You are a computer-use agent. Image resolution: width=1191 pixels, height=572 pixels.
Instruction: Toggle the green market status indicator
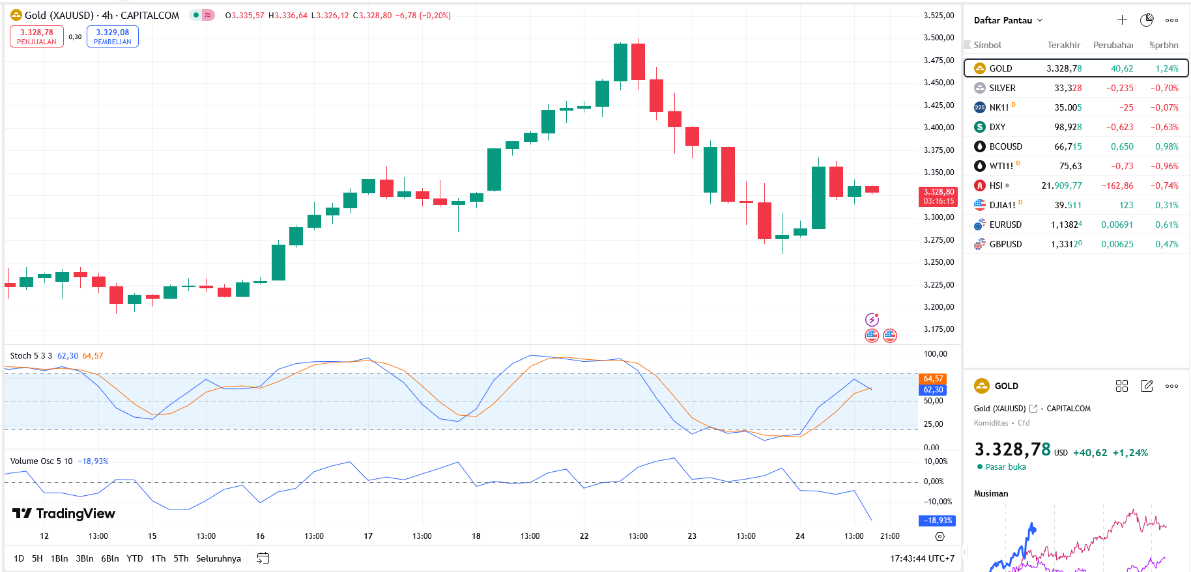click(195, 15)
